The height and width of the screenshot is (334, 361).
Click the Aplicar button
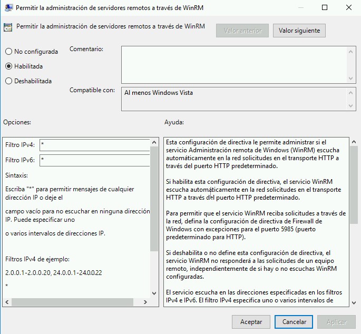coord(336,321)
